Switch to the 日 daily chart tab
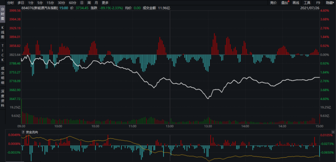Screen dimensions: 336x162 tap(82, 3)
